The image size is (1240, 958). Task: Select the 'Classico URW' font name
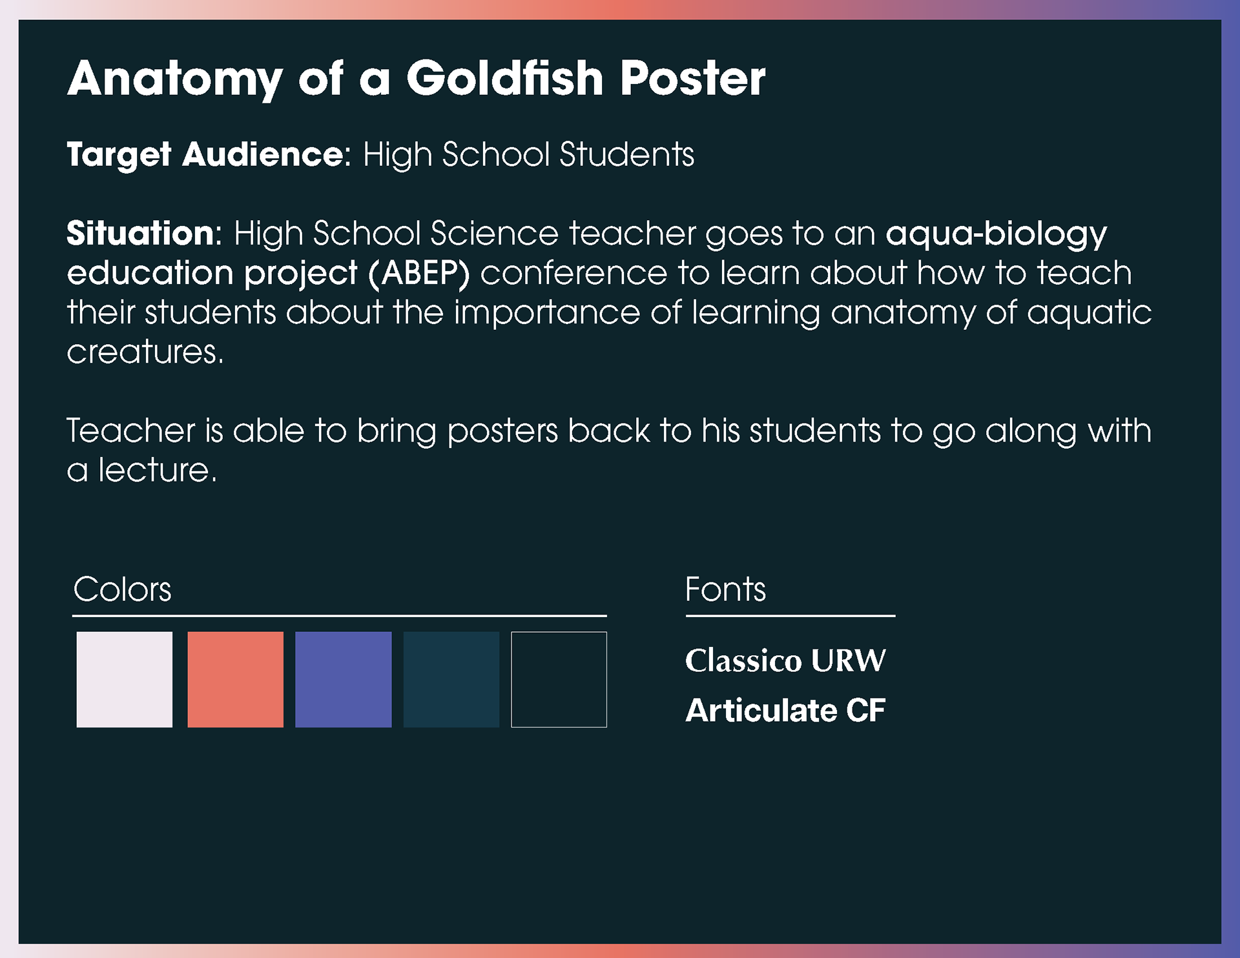click(785, 660)
